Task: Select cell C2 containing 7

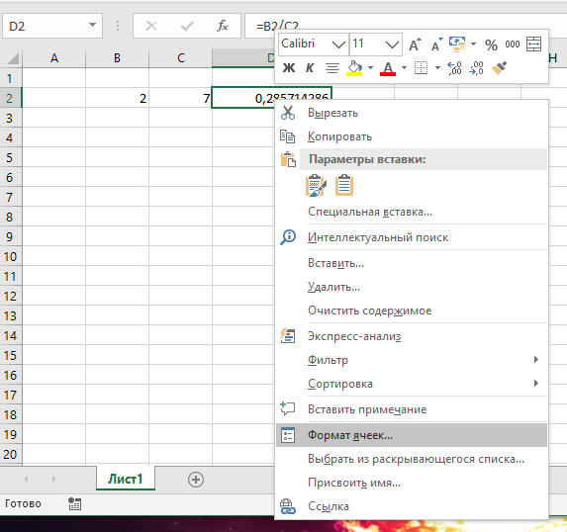Action: point(180,98)
